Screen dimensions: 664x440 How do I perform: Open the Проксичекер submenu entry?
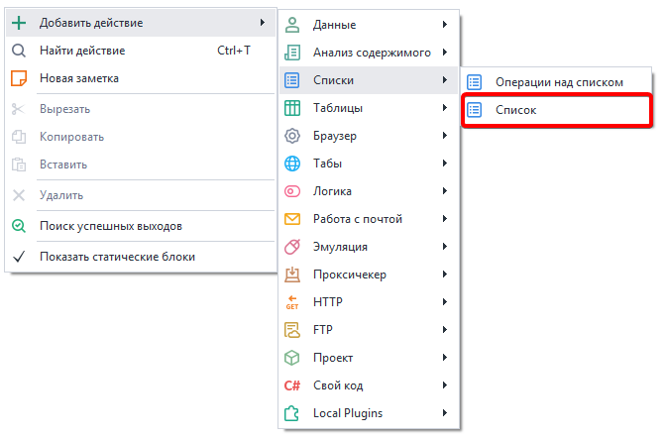tap(349, 275)
